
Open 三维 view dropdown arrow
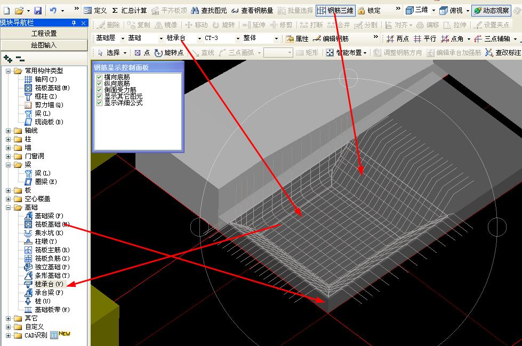point(433,11)
